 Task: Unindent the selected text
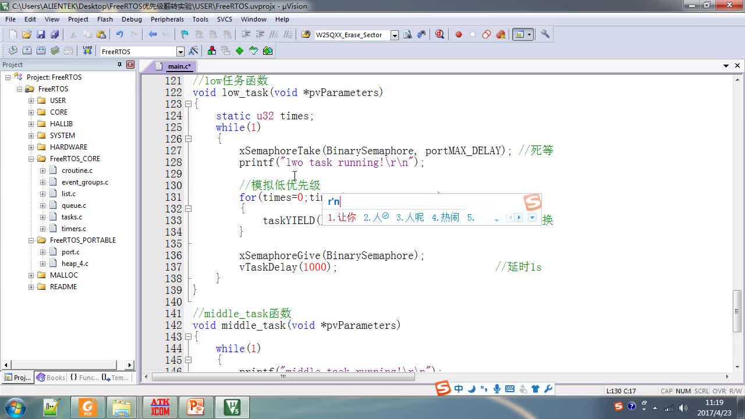tap(260, 35)
